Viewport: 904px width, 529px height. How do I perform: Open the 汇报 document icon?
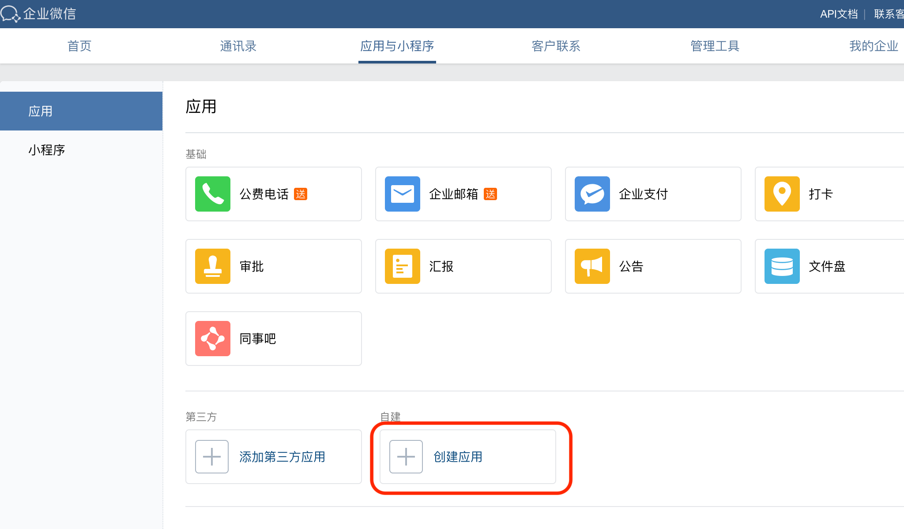[403, 266]
